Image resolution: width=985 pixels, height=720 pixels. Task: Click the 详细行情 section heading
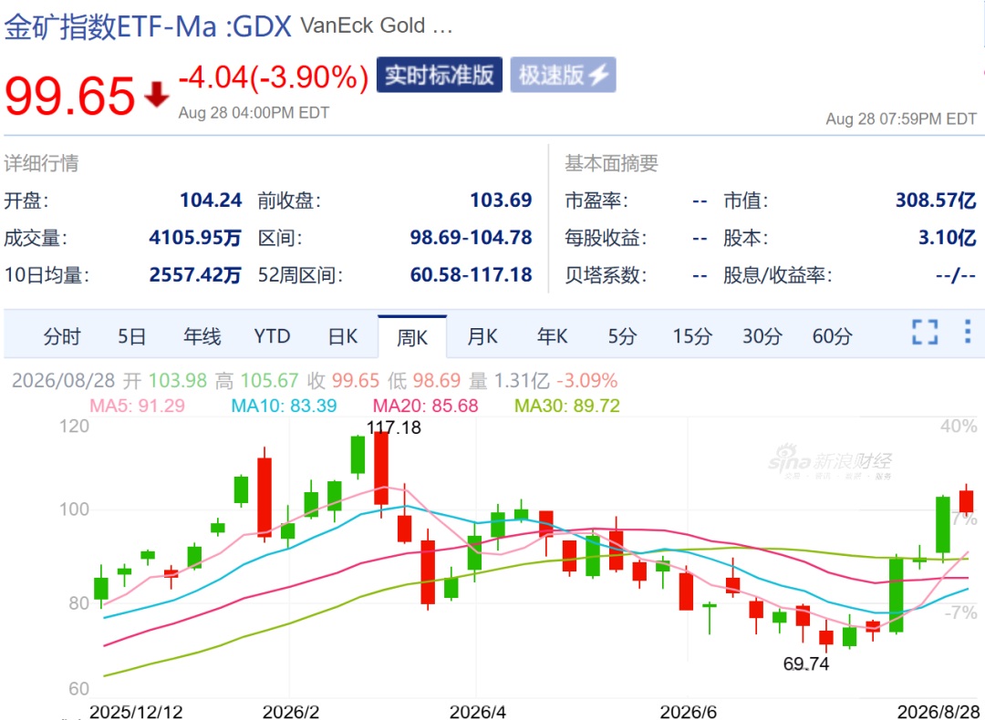click(41, 163)
